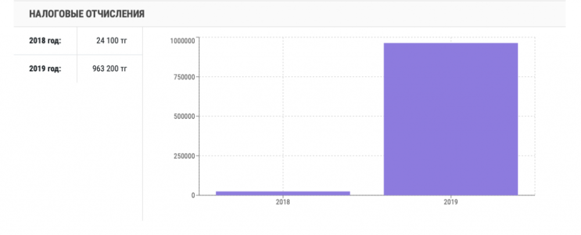581x235 pixels.
Task: Click the 750000 y-axis label
Action: coord(184,77)
